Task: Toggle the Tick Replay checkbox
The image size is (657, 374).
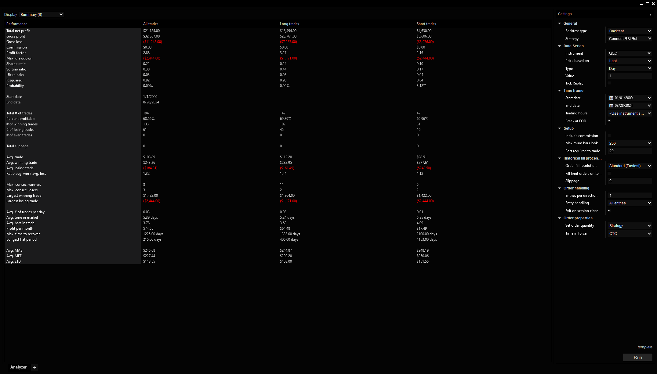Action: click(610, 83)
